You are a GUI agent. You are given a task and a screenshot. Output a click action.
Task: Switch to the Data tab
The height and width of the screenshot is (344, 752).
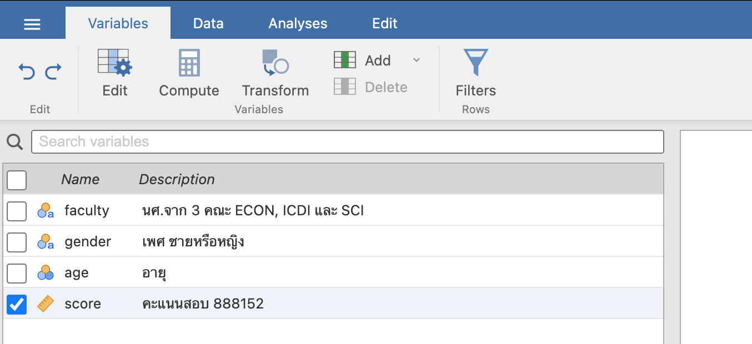208,24
